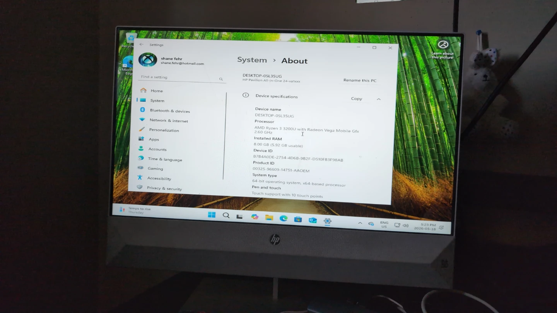Viewport: 557px width, 313px height.
Task: Collapse the Device specifications section
Action: pos(379,99)
